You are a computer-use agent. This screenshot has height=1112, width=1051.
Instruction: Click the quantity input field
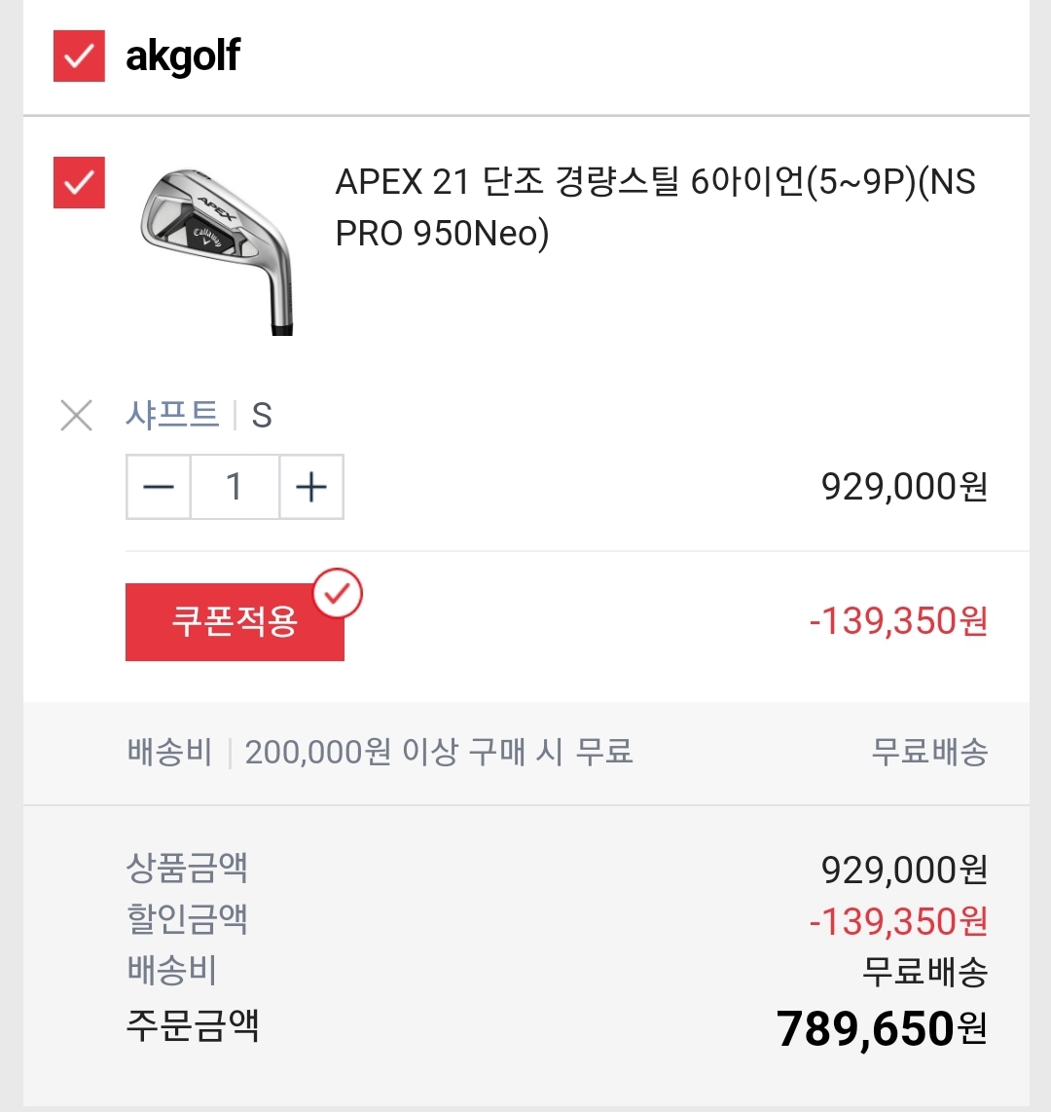click(x=235, y=487)
